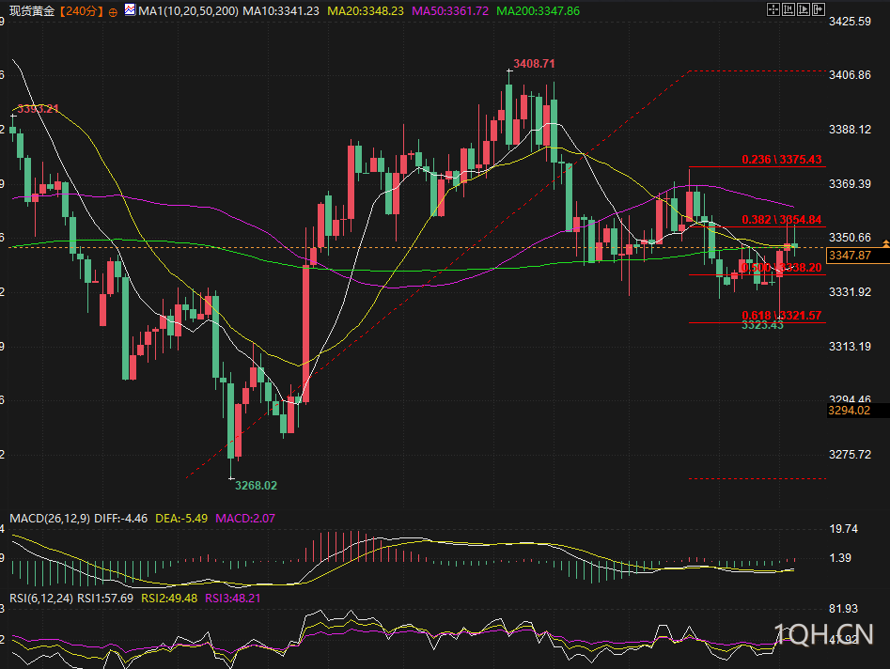Open MACD(26,12,9) indicator parameters

click(x=50, y=518)
